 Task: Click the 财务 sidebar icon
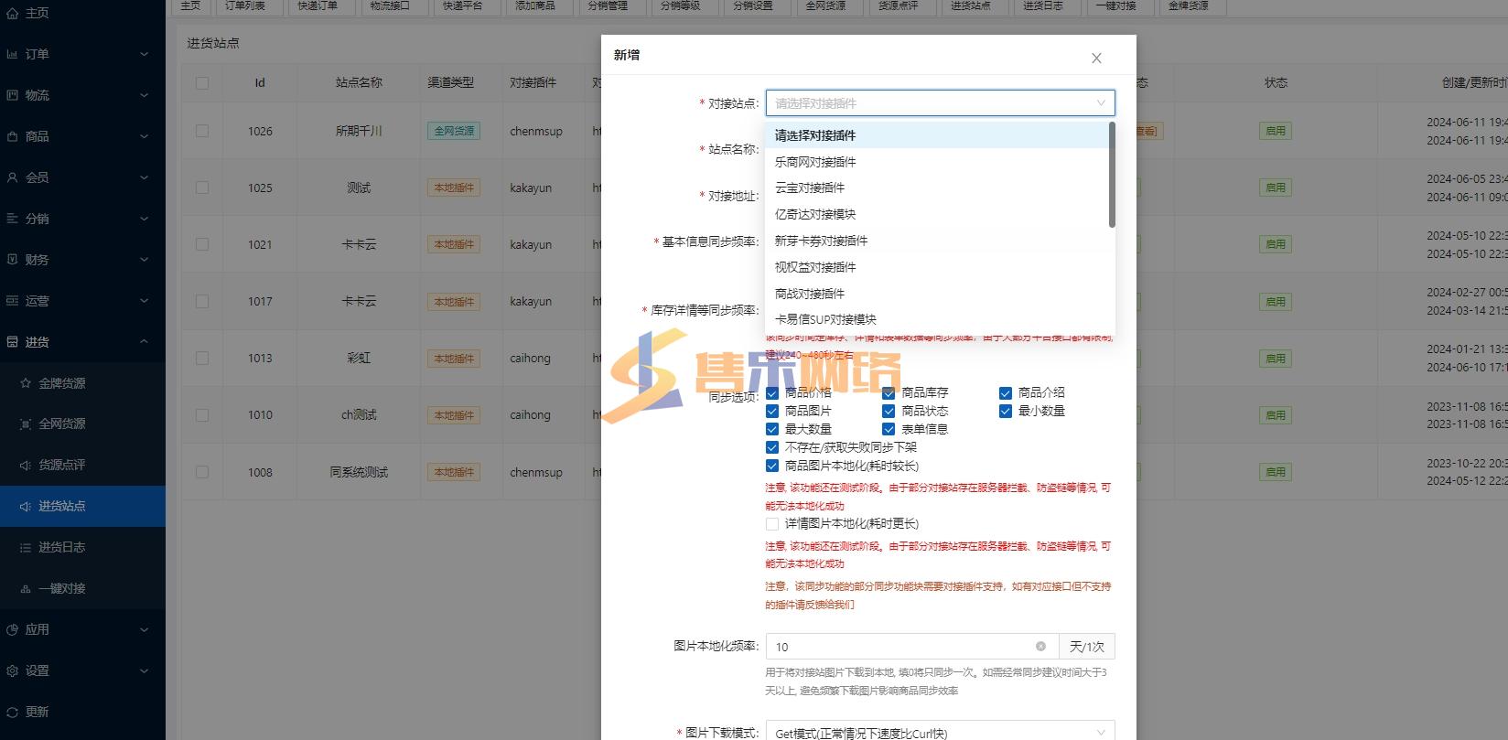click(12, 260)
